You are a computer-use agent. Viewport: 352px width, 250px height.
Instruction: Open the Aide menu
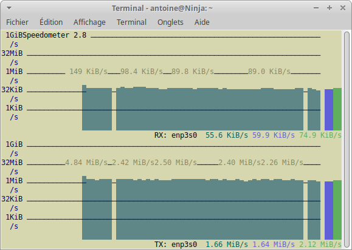[x=202, y=22]
